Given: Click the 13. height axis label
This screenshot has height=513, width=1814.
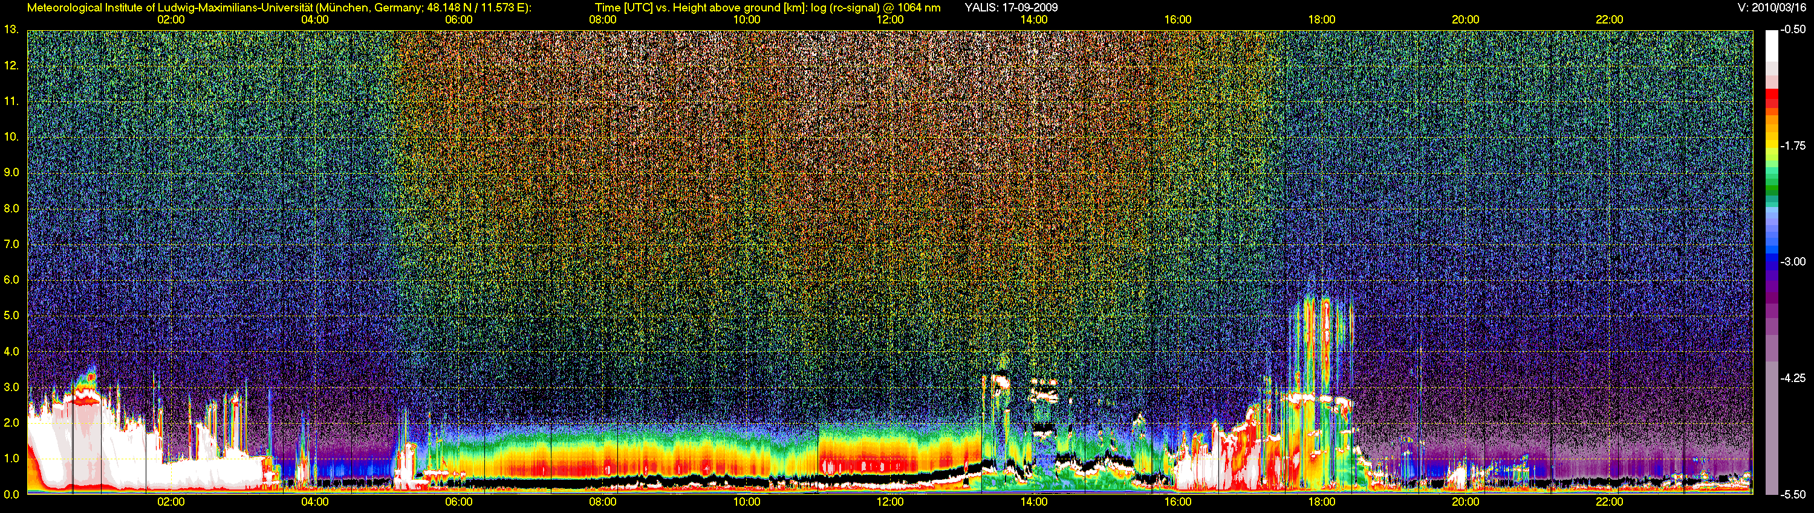Looking at the screenshot, I should 11,30.
